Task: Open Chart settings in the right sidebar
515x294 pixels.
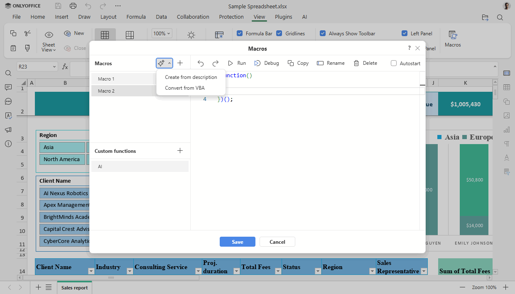Action: (506, 130)
